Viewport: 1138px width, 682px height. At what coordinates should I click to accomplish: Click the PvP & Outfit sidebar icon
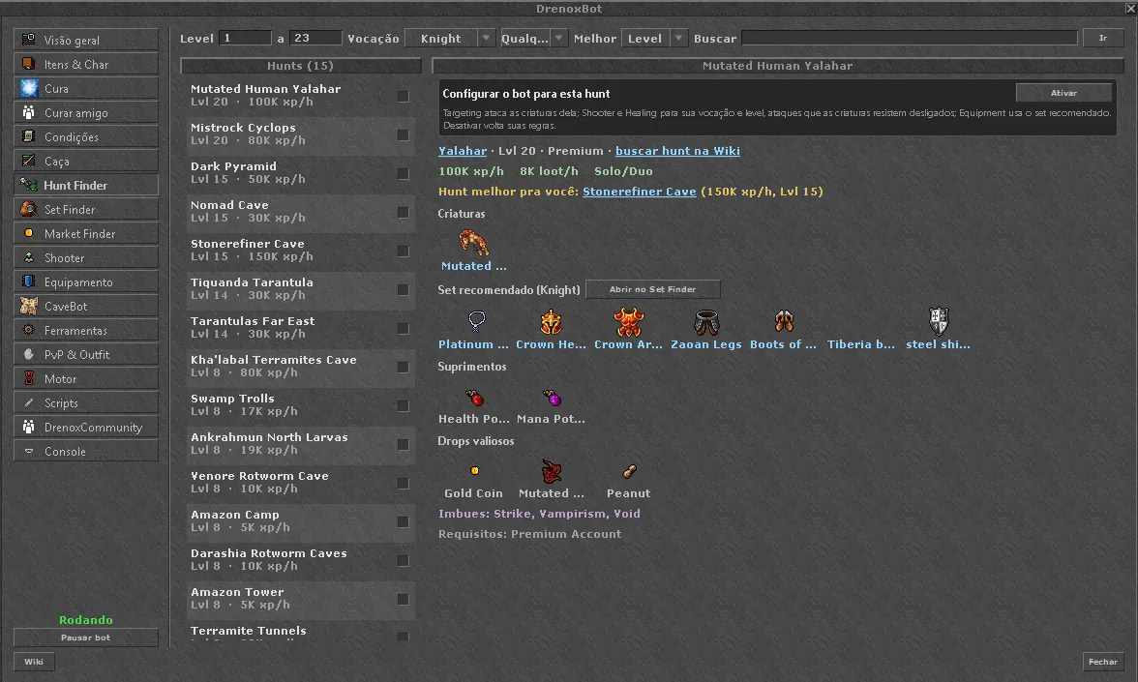(x=28, y=354)
